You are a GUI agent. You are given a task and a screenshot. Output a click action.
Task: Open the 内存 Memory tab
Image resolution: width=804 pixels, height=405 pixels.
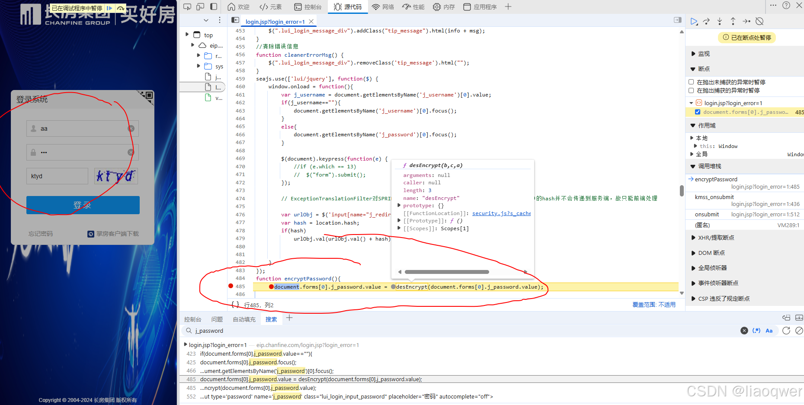click(444, 7)
